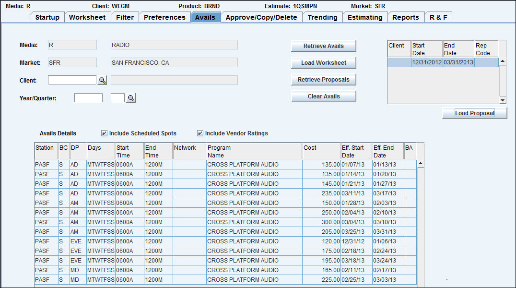Click the BA column header

pyautogui.click(x=410, y=152)
